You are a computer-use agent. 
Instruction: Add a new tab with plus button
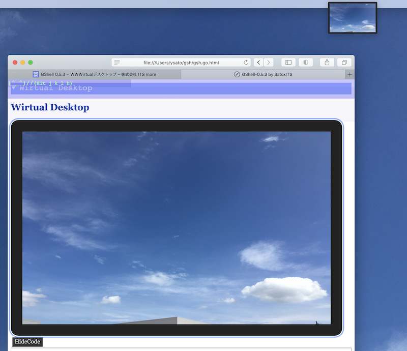coord(350,74)
